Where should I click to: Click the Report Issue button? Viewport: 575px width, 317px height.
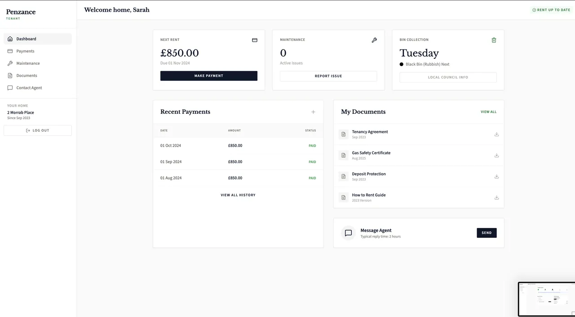click(x=328, y=76)
